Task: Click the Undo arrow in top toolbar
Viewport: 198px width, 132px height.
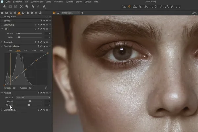Action: click(33, 6)
